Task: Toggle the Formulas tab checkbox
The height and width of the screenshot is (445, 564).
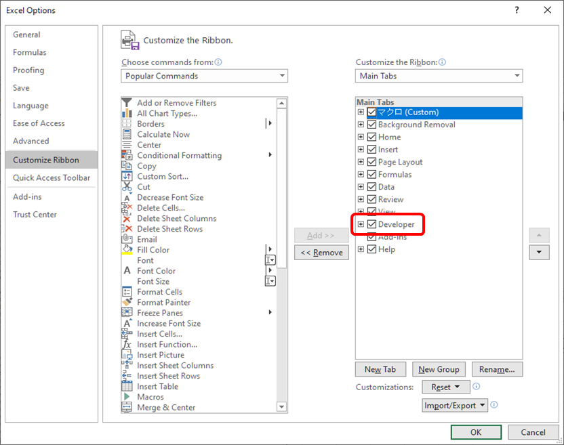Action: tap(371, 174)
